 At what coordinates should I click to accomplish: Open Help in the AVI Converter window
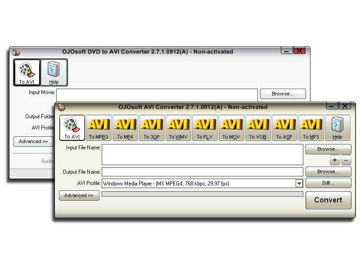(x=337, y=128)
